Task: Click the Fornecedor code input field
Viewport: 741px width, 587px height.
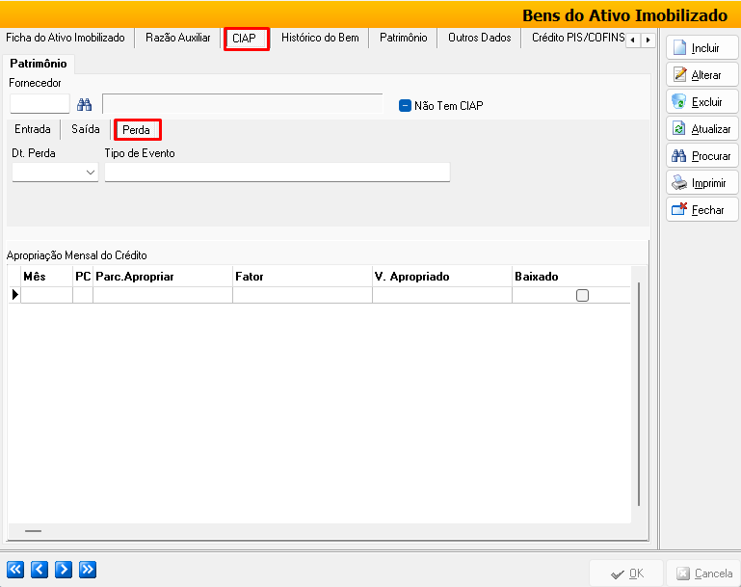Action: tap(40, 104)
